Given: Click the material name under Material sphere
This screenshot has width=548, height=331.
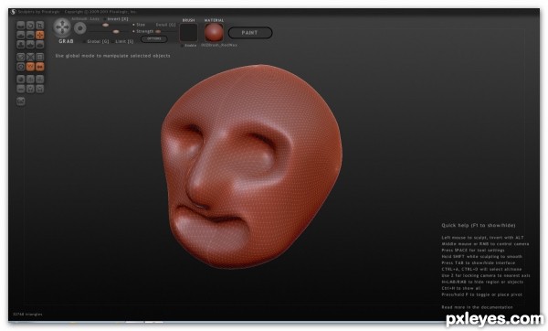Looking at the screenshot, I should pyautogui.click(x=219, y=45).
